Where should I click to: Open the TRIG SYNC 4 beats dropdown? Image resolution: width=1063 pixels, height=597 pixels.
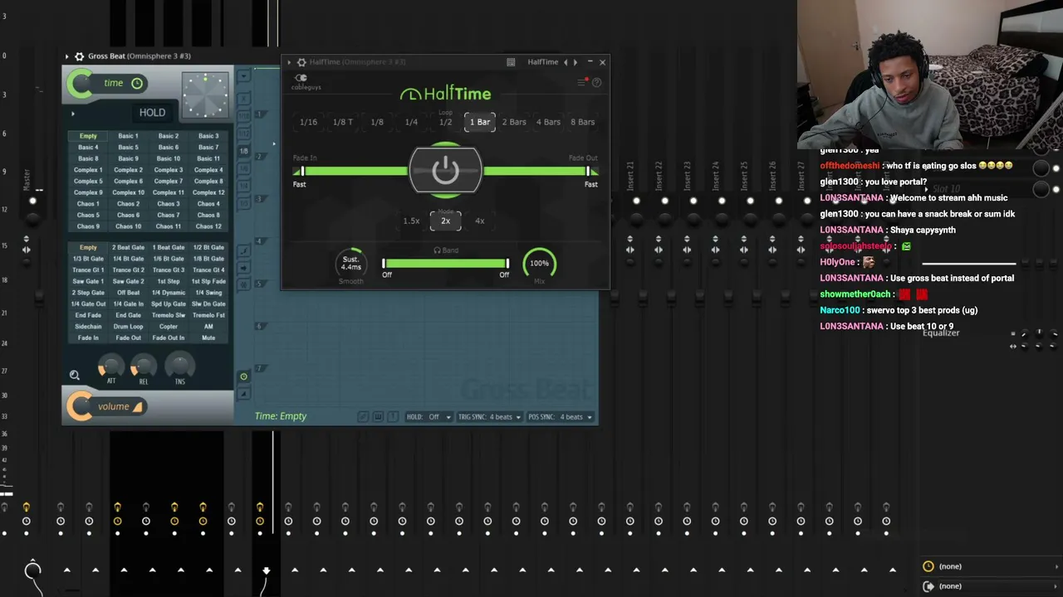point(490,417)
